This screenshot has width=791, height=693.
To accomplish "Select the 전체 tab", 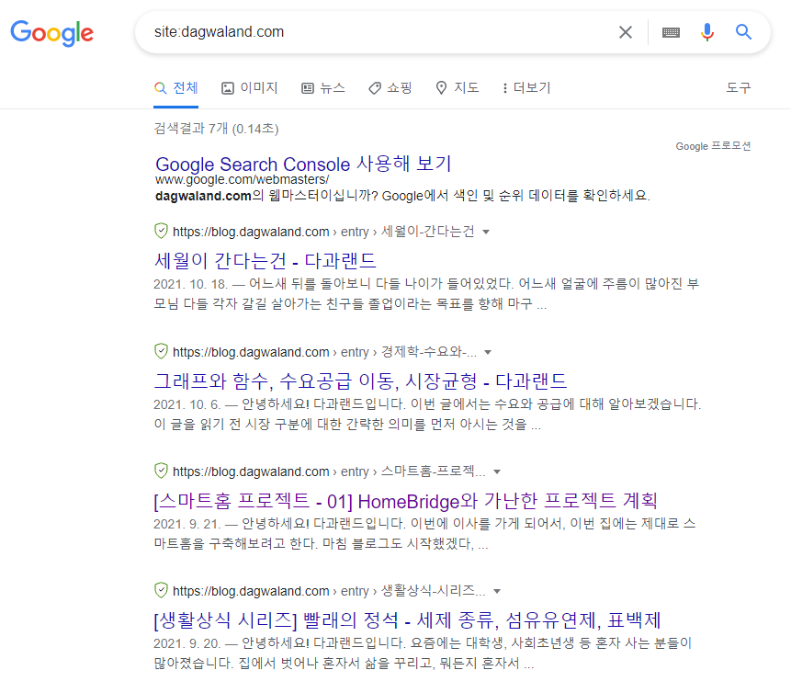I will pos(176,88).
